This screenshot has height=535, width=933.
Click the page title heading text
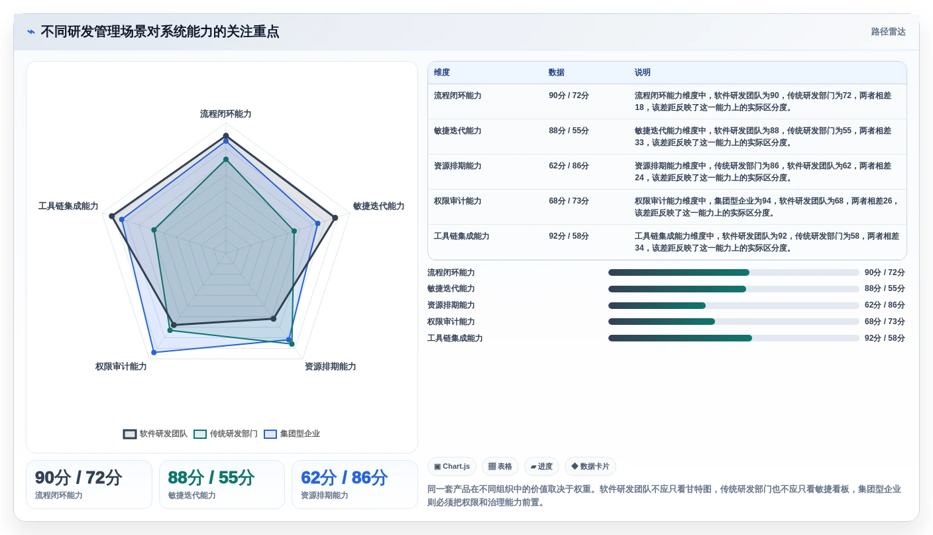pyautogui.click(x=160, y=32)
